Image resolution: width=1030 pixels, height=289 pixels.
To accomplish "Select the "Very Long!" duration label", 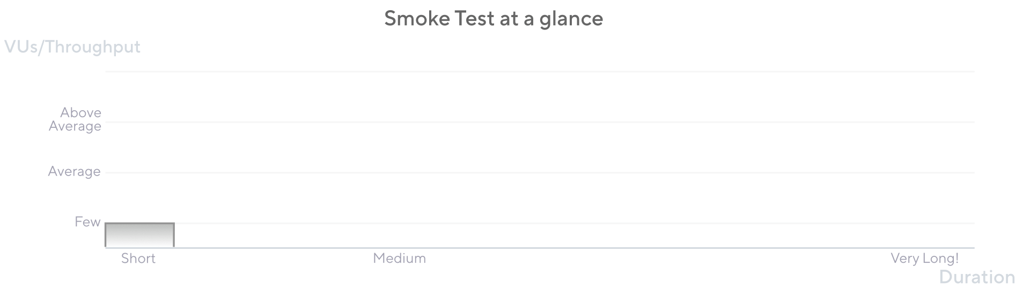I will coord(924,258).
